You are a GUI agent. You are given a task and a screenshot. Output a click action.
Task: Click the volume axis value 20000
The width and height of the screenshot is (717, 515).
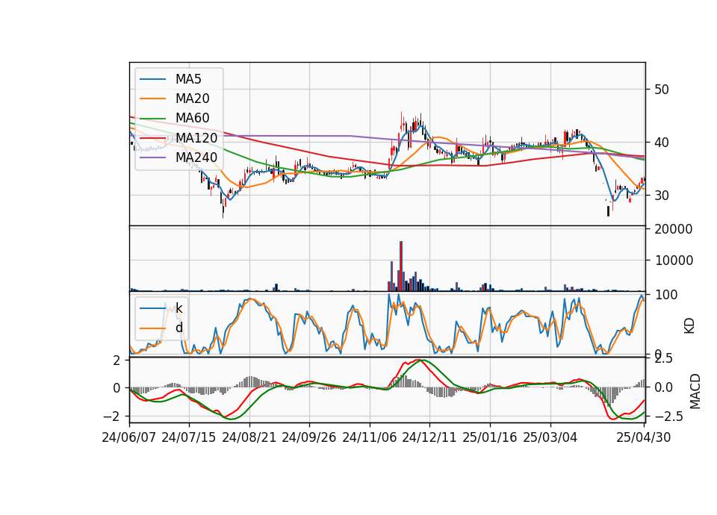[x=674, y=229]
